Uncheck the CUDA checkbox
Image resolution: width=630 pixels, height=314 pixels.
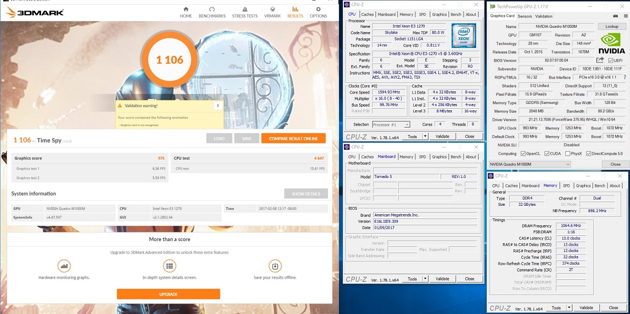coord(547,153)
